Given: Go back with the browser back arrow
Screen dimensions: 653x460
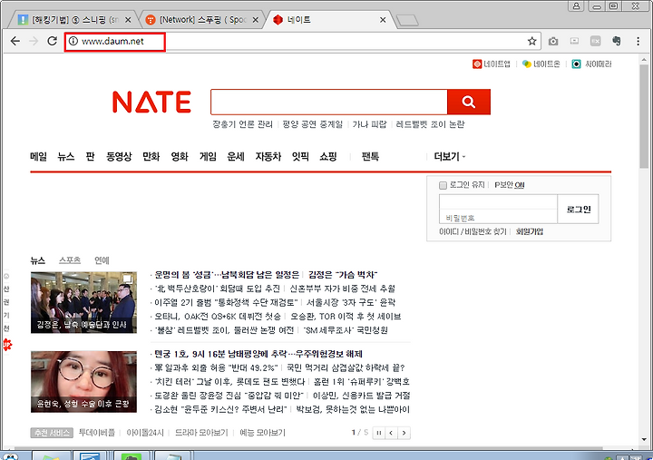Looking at the screenshot, I should pyautogui.click(x=15, y=41).
